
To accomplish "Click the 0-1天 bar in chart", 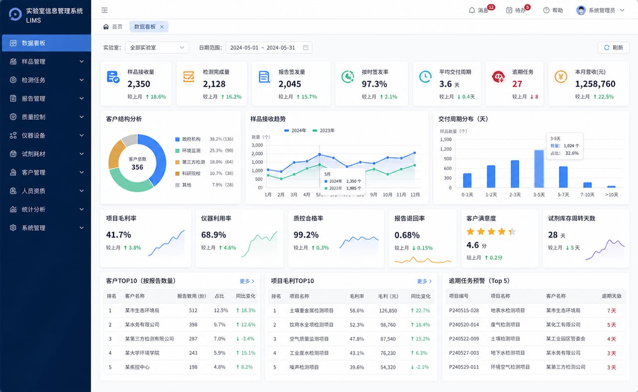I will [467, 181].
